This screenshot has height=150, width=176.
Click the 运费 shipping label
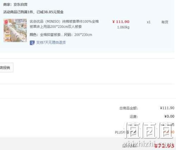134,116
